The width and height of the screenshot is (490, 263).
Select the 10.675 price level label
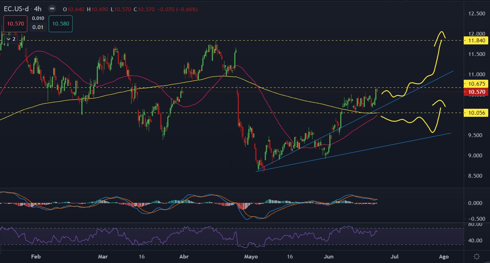click(x=476, y=84)
